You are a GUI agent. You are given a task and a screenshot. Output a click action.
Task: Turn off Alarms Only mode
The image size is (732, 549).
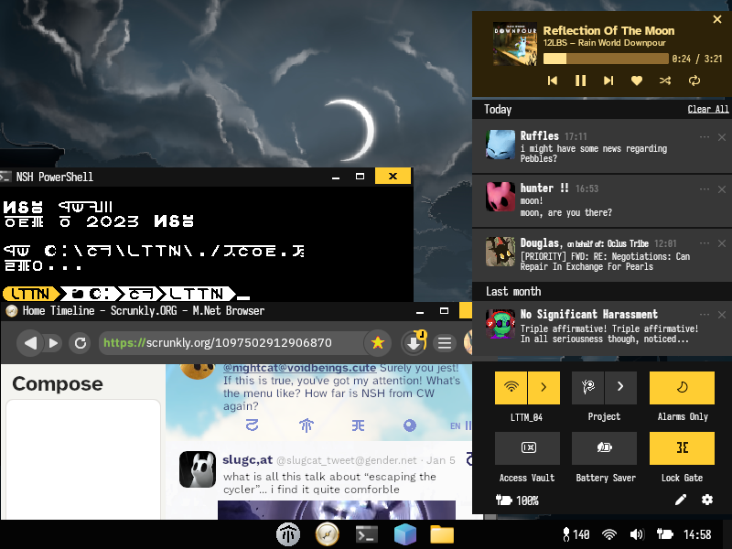pyautogui.click(x=682, y=388)
